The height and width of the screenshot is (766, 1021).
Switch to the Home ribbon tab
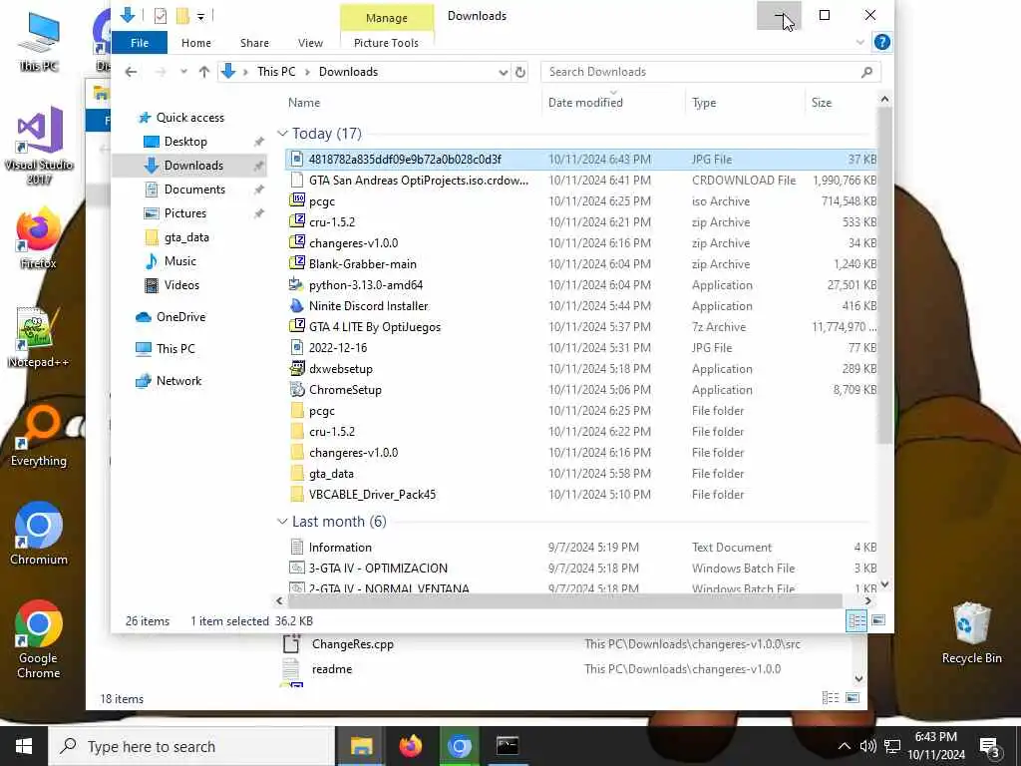(x=196, y=43)
